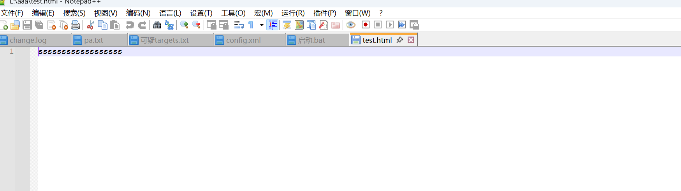Image resolution: width=681 pixels, height=191 pixels.
Task: Toggle show all characters pilcrow icon
Action: pyautogui.click(x=251, y=25)
